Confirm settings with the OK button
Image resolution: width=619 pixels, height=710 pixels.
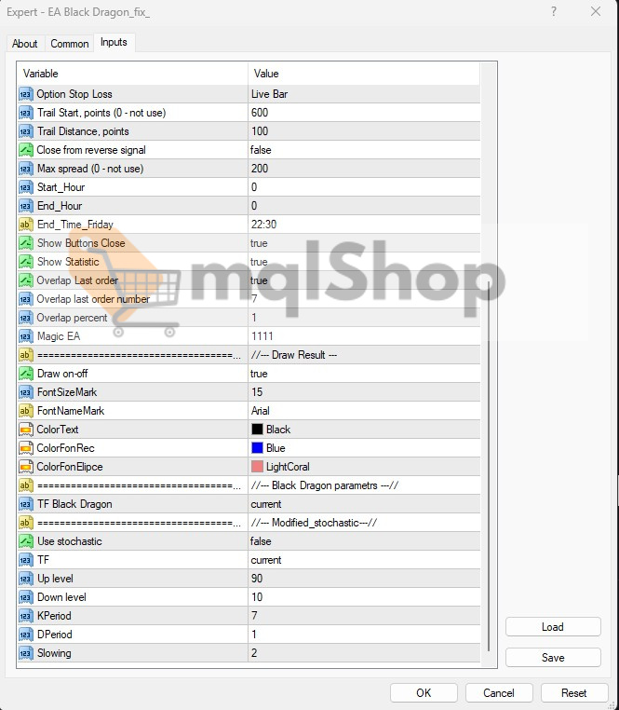424,692
